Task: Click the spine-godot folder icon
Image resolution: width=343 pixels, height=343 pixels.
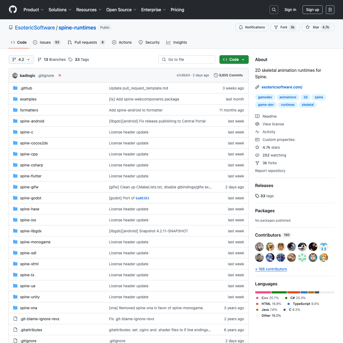Action: pyautogui.click(x=15, y=198)
